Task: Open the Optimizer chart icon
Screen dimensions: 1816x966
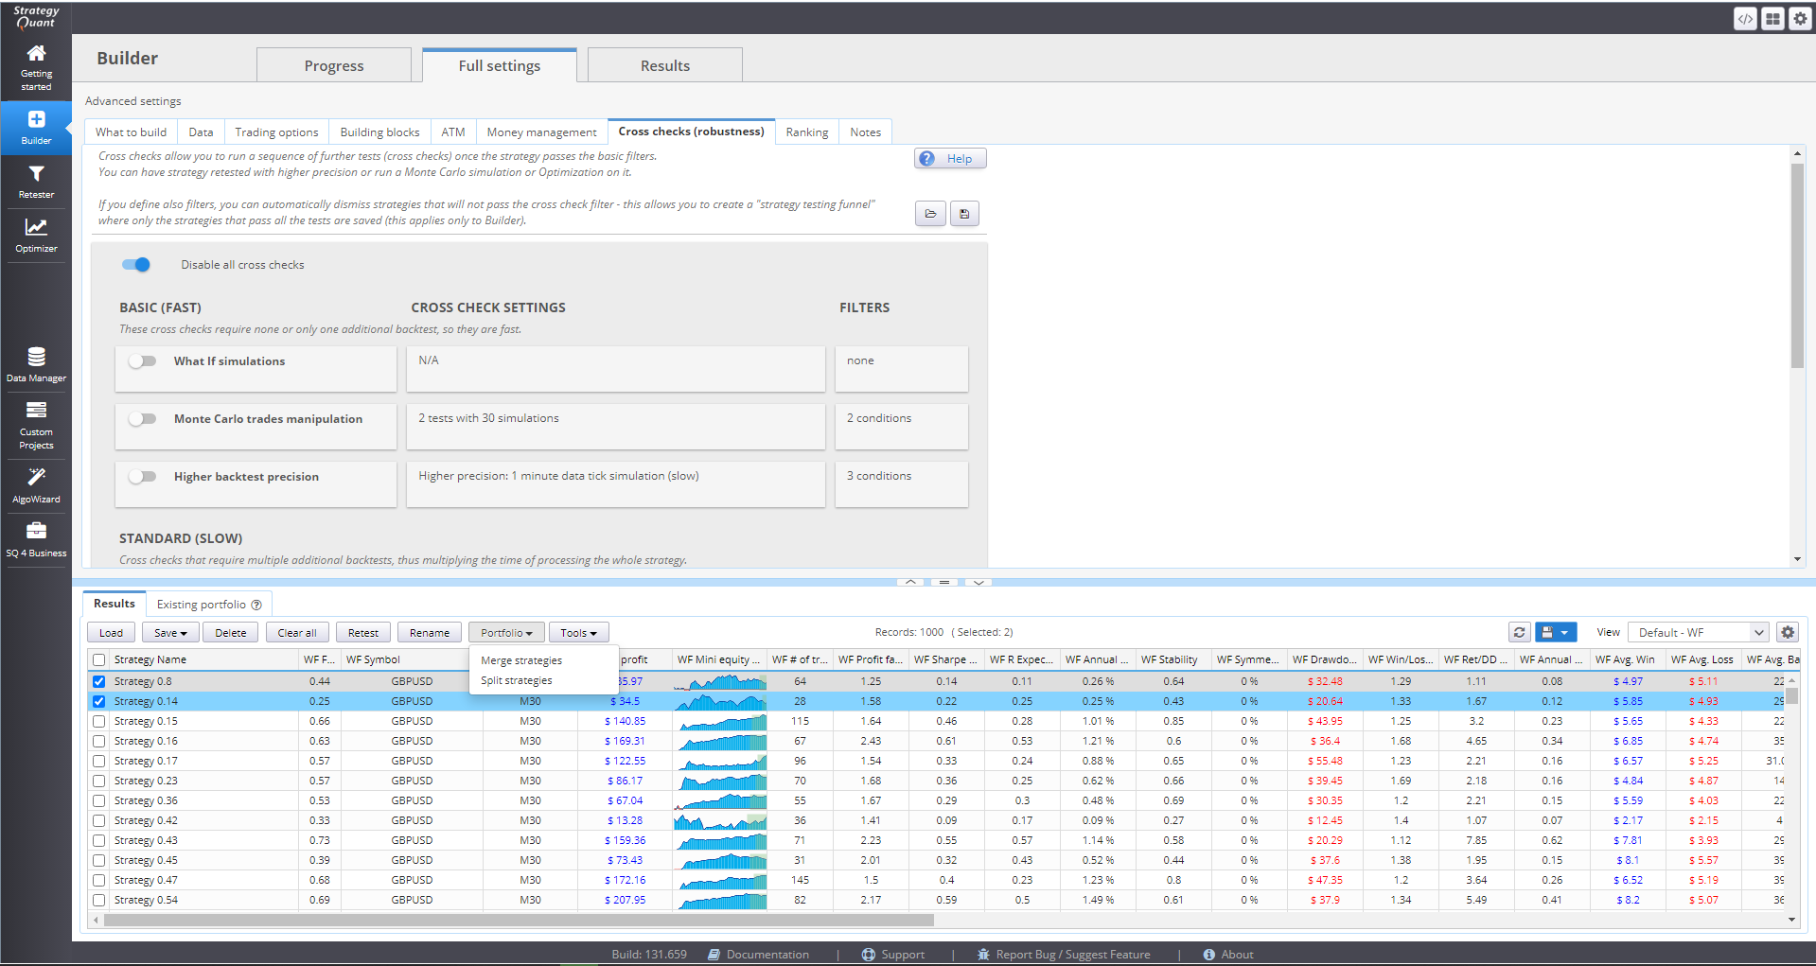Action: coord(36,227)
